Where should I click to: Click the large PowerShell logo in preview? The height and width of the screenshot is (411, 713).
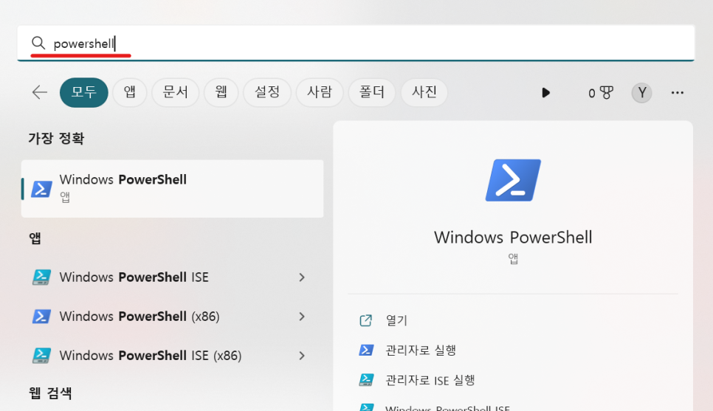click(513, 180)
